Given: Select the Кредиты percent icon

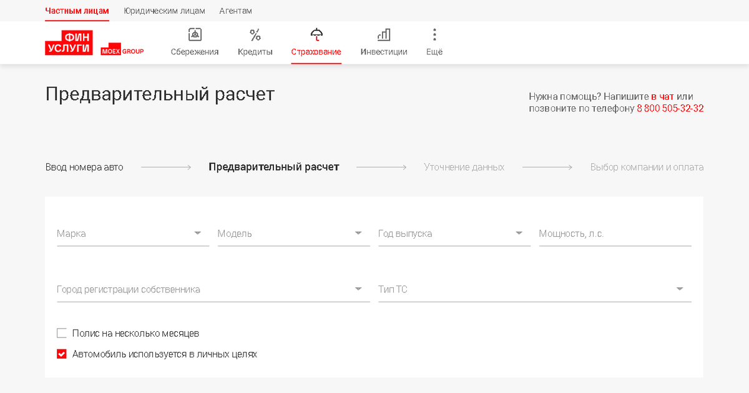Looking at the screenshot, I should coord(255,35).
